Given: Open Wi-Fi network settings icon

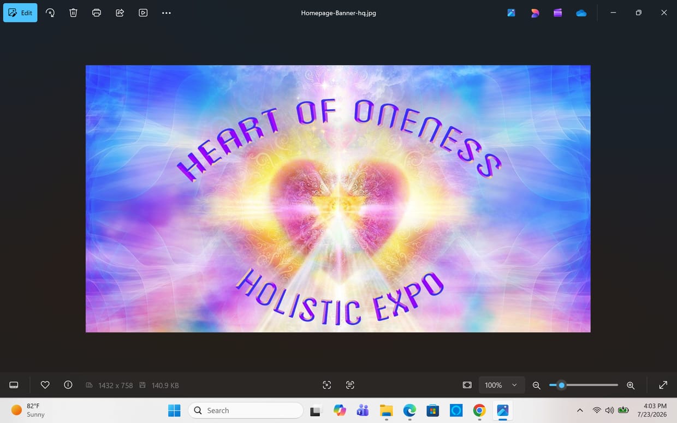Looking at the screenshot, I should coord(597,410).
